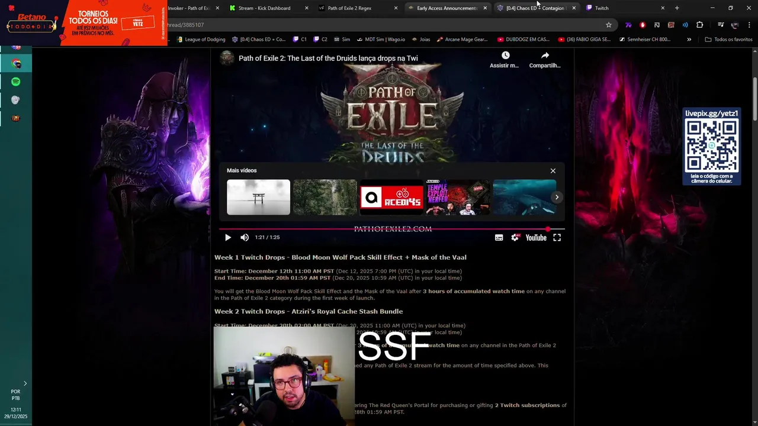Open the video title link at top
The width and height of the screenshot is (758, 426).
pyautogui.click(x=328, y=58)
